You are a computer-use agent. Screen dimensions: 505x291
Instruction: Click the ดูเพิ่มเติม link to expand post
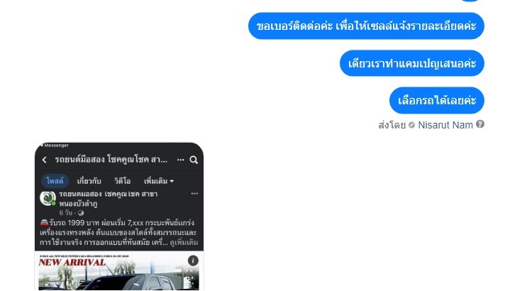[184, 242]
